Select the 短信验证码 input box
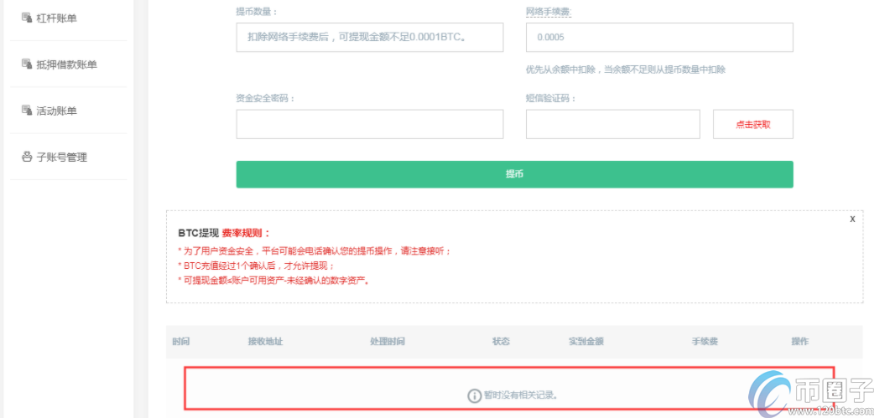Viewport: 874px width, 418px height. 612,124
